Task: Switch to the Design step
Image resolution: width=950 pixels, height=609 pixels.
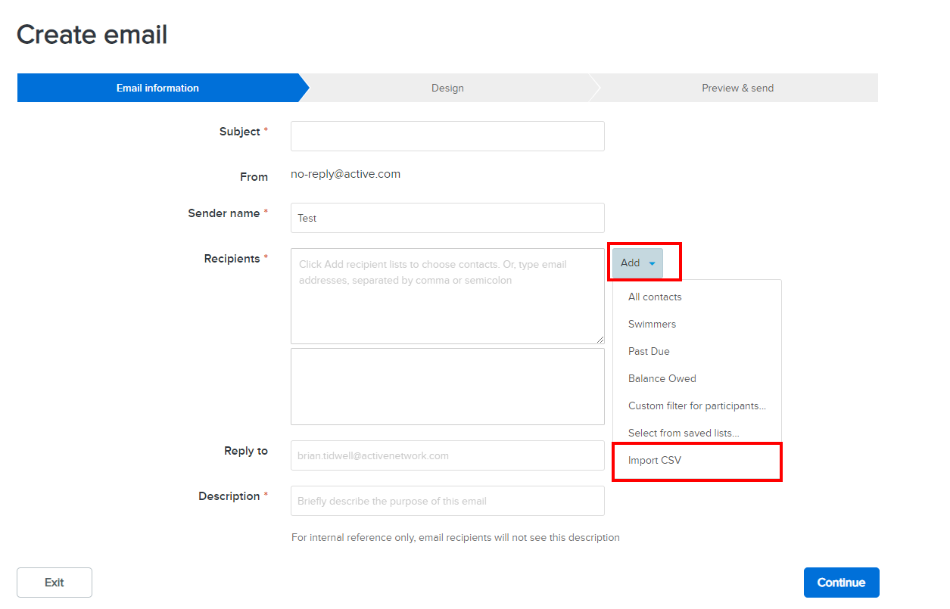Action: pyautogui.click(x=447, y=88)
